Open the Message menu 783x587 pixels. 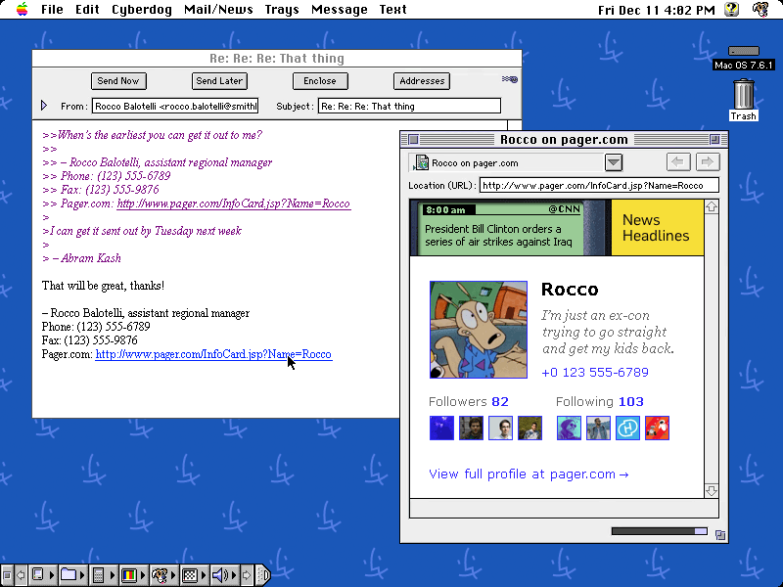(339, 10)
